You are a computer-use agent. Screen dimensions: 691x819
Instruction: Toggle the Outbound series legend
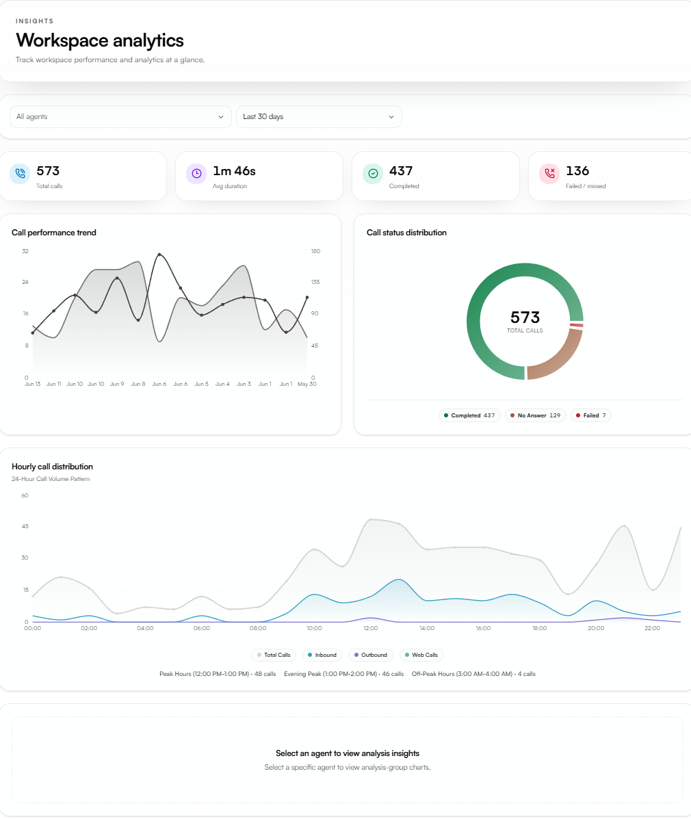coord(371,655)
